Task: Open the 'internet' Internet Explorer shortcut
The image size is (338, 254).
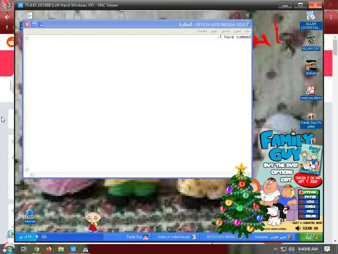Action: click(x=30, y=216)
